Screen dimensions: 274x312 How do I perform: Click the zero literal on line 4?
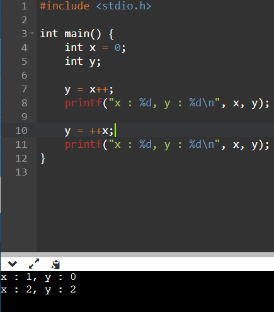point(117,48)
